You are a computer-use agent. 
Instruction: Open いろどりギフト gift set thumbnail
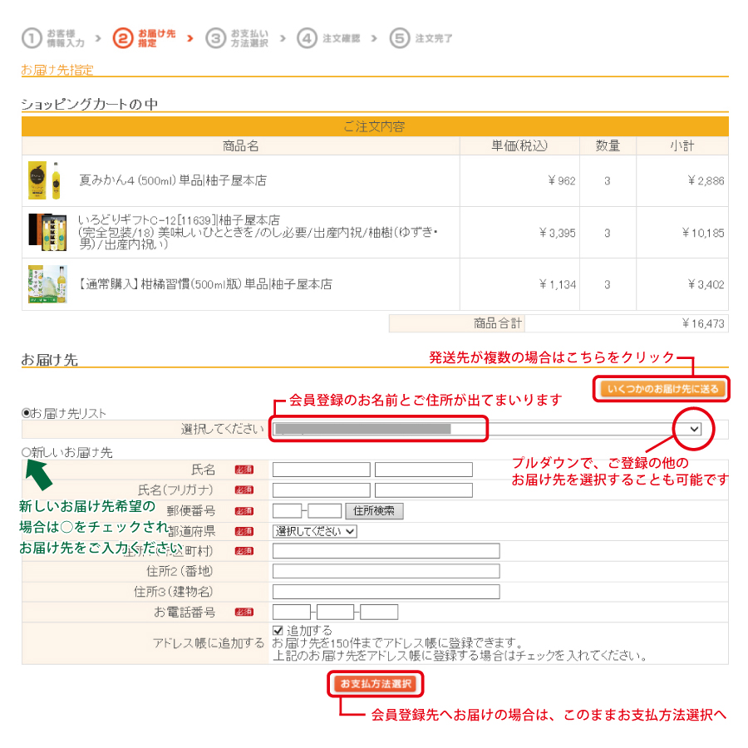coord(47,232)
